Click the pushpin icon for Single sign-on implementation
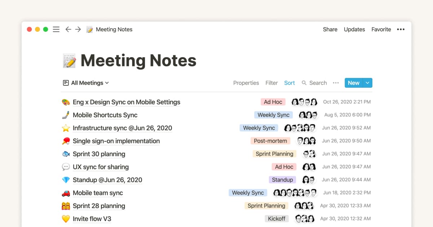Screen dimensions: 433x227 pos(65,141)
